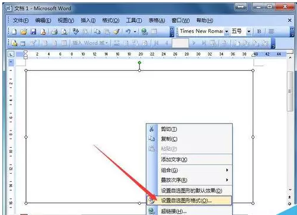The width and height of the screenshot is (297, 215).
Task: Open the 窗口(W) menu
Action: click(181, 20)
